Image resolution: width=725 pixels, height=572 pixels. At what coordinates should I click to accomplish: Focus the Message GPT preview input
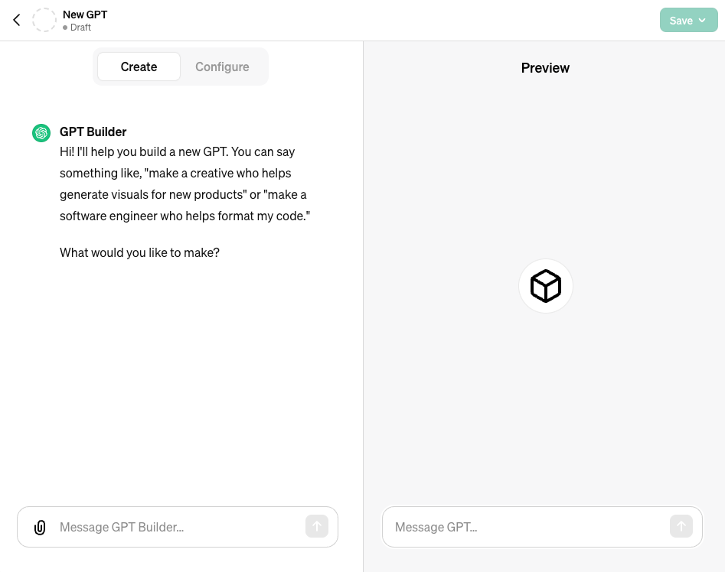[528, 527]
